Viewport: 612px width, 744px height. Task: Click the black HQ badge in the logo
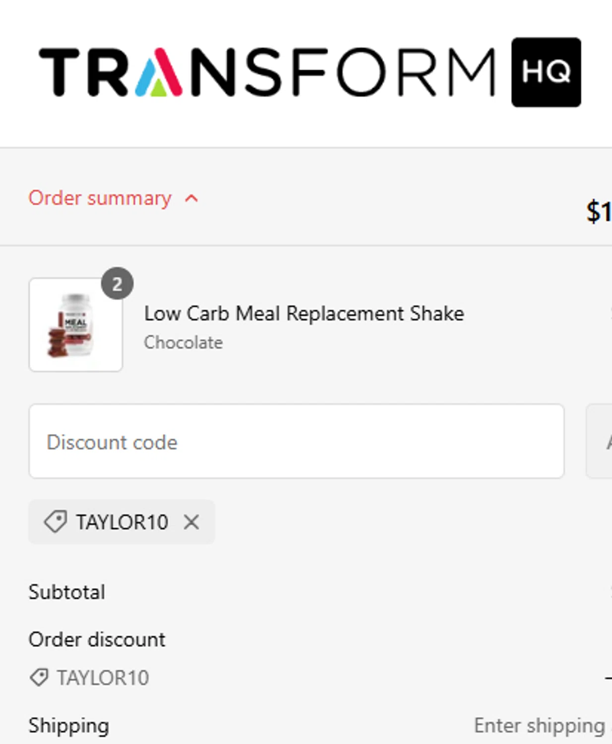click(546, 72)
